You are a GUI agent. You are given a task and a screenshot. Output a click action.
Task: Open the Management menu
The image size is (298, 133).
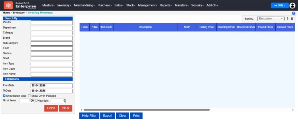click(147, 5)
